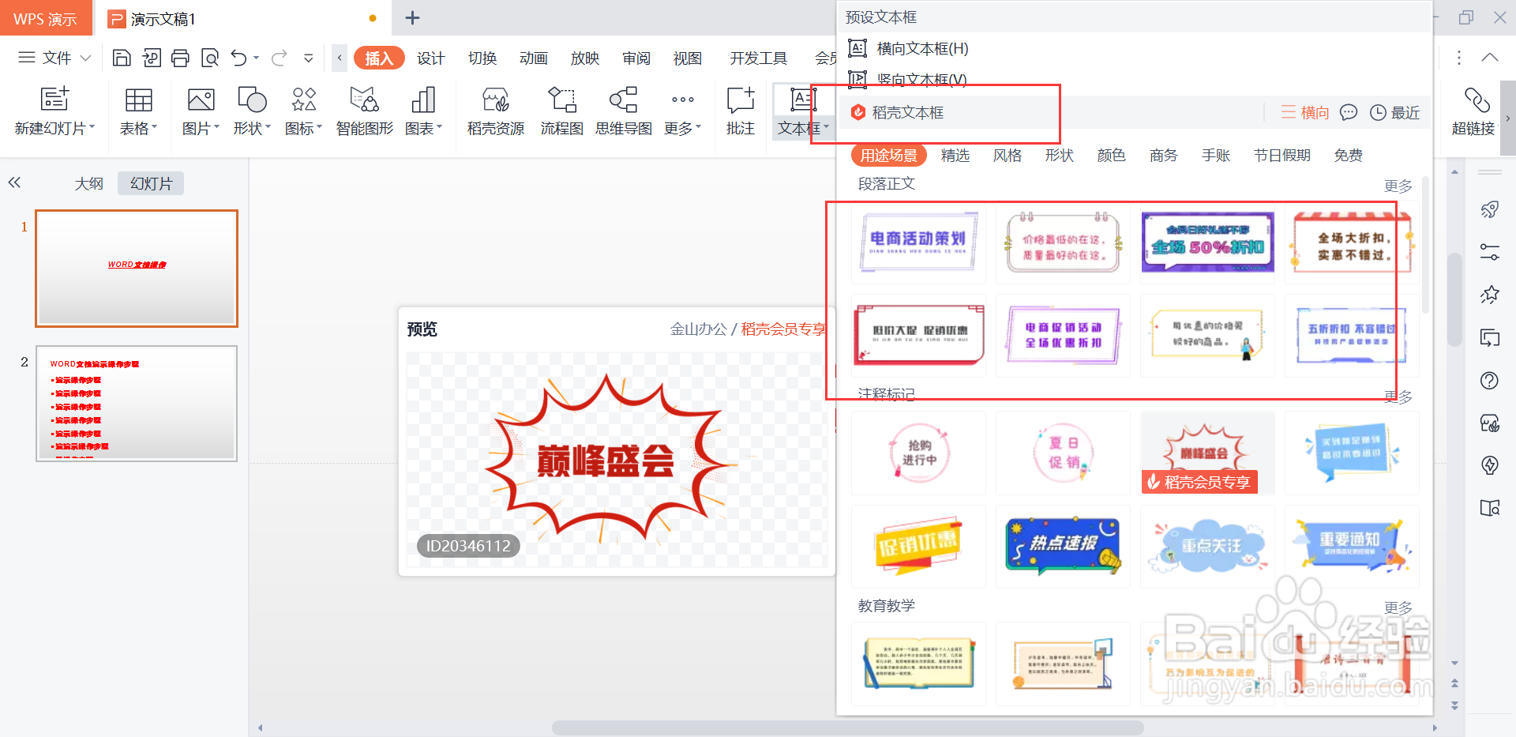Click the 横向 orientation toggle
The height and width of the screenshot is (737, 1516).
click(1305, 112)
